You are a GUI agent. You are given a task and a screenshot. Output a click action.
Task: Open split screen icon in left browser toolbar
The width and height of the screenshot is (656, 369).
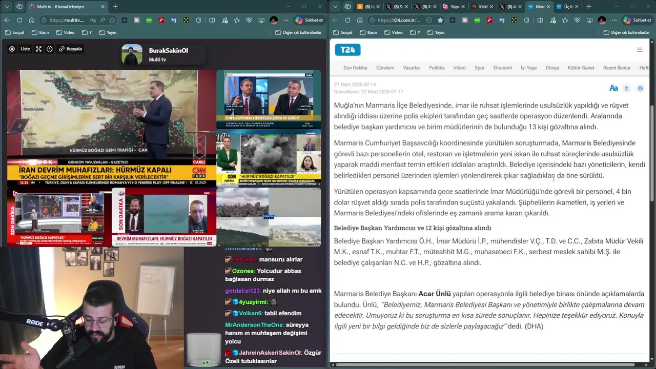[x=212, y=20]
